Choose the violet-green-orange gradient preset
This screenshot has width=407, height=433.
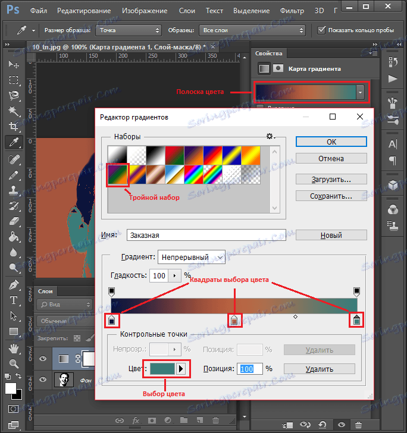pos(118,174)
